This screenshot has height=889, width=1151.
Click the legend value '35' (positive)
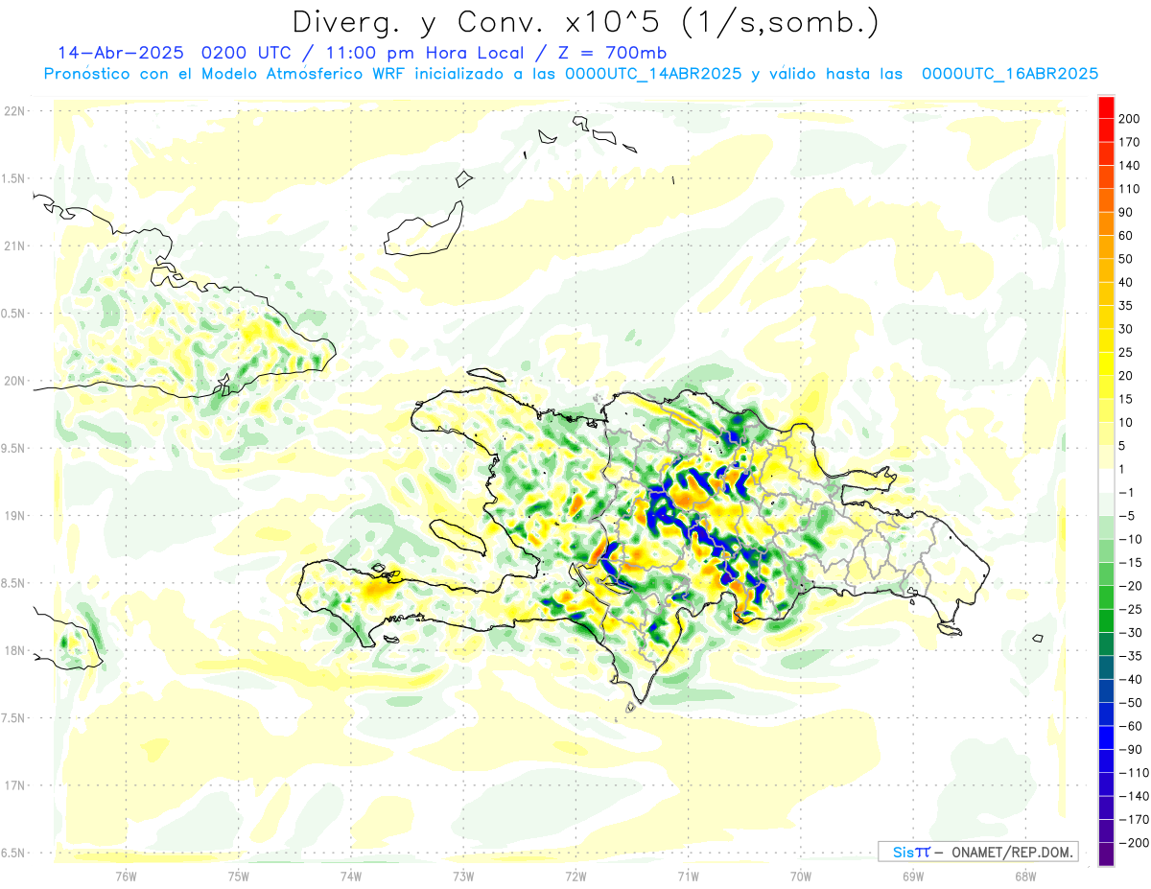pyautogui.click(x=1128, y=306)
